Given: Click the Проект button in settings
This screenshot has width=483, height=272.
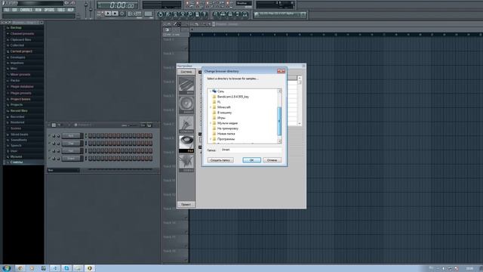Looking at the screenshot, I should [x=186, y=205].
